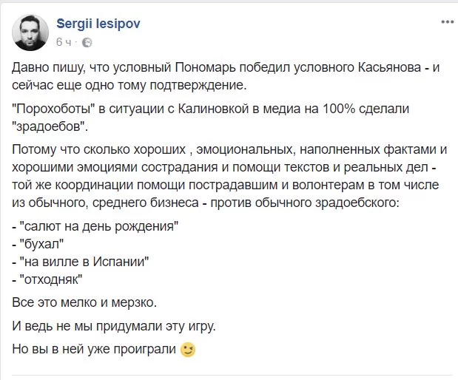Open the post options three-dot menu
The image size is (458, 380).
(447, 22)
